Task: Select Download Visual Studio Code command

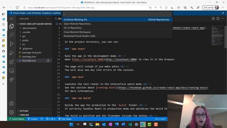Action: (x=117, y=36)
